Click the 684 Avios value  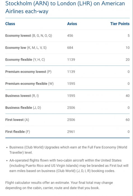coord(70,48)
